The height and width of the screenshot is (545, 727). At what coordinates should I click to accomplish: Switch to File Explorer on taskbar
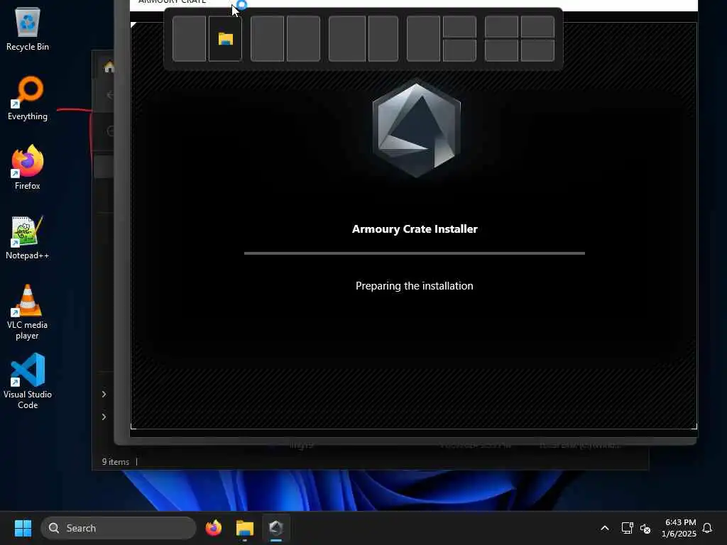coord(245,528)
